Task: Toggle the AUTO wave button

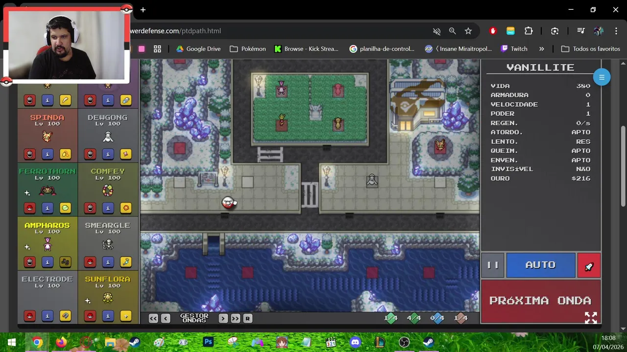Action: coord(541,265)
